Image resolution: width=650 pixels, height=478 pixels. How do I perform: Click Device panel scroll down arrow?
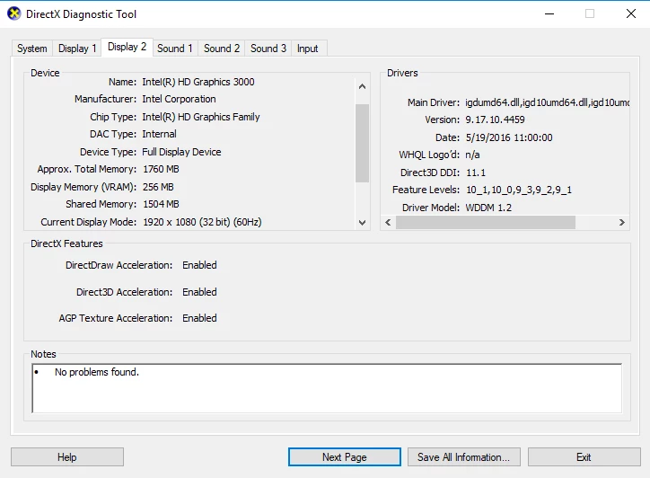363,223
